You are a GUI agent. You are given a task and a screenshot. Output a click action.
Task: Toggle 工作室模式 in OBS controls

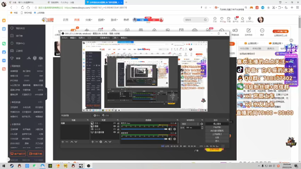point(217,134)
